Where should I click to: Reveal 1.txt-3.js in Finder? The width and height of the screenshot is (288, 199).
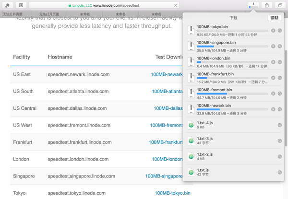tap(279, 141)
